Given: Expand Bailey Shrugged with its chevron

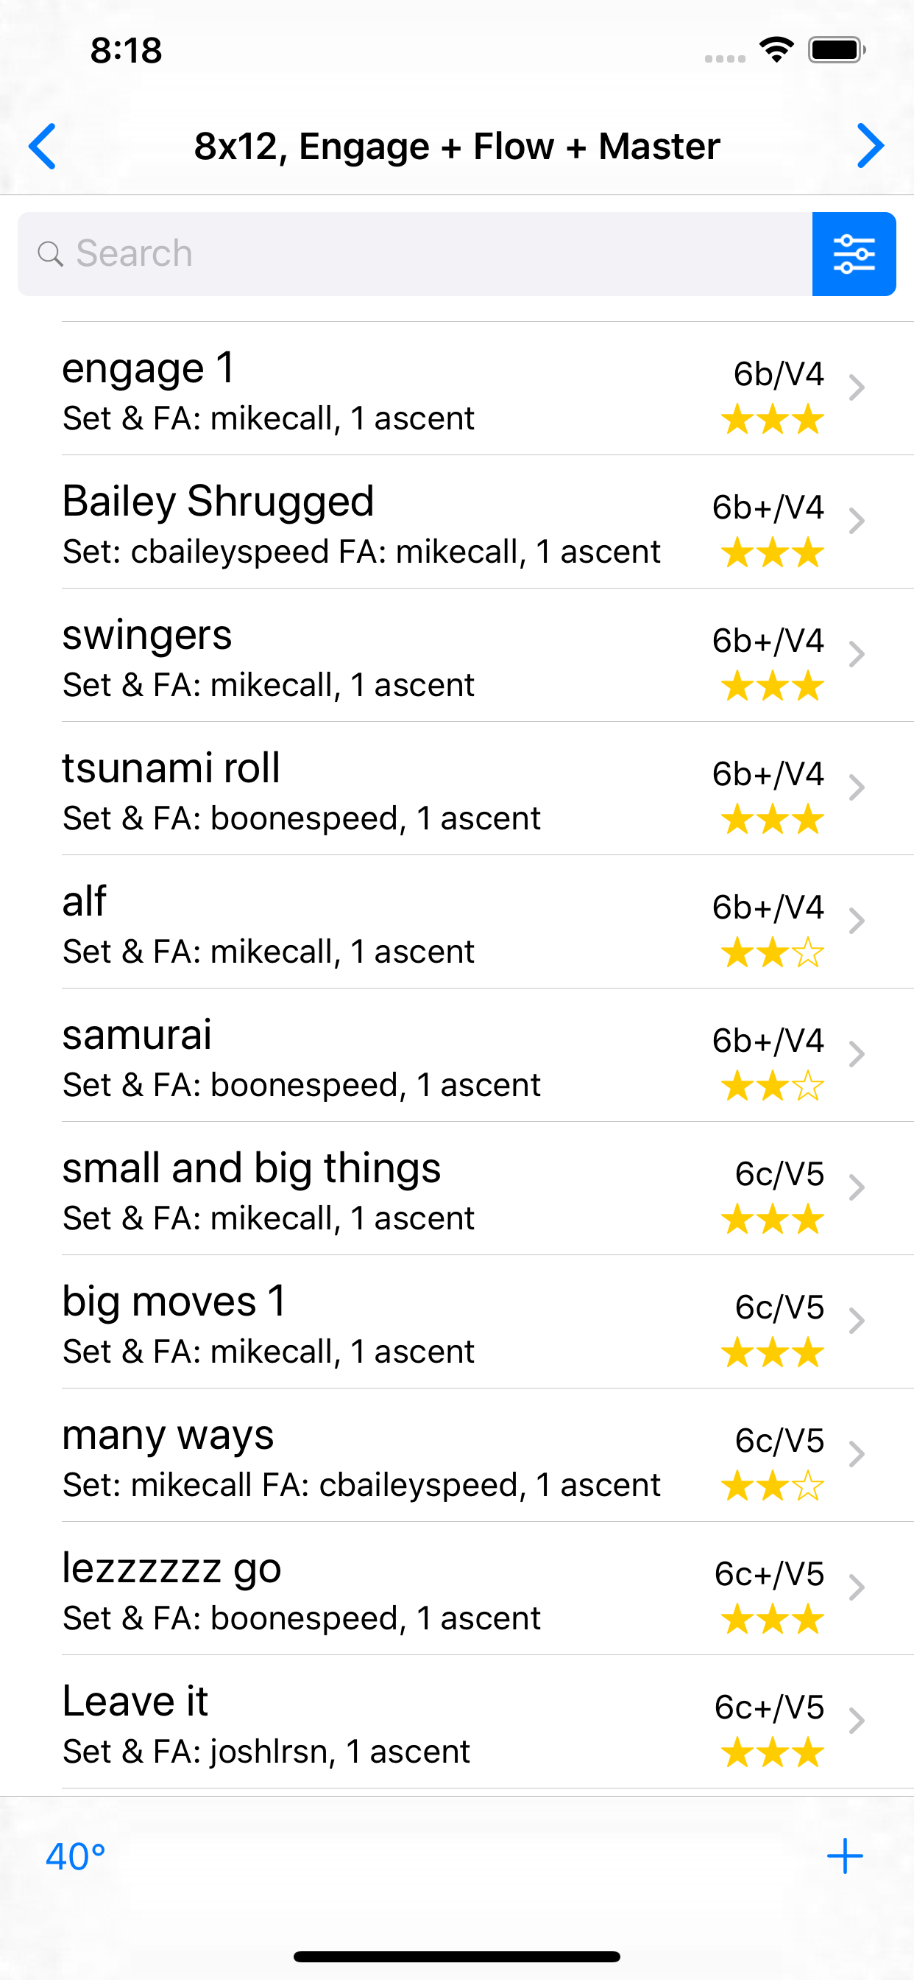Looking at the screenshot, I should (x=857, y=521).
